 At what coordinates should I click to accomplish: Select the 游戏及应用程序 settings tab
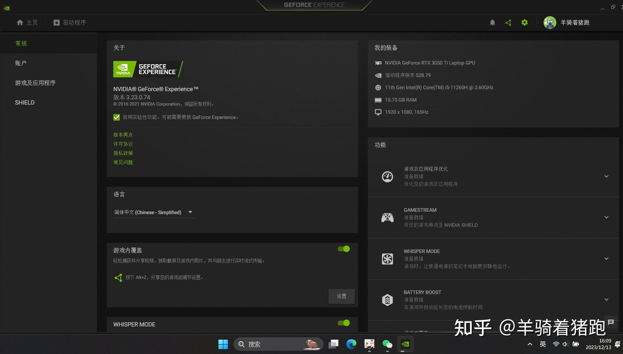click(x=48, y=83)
